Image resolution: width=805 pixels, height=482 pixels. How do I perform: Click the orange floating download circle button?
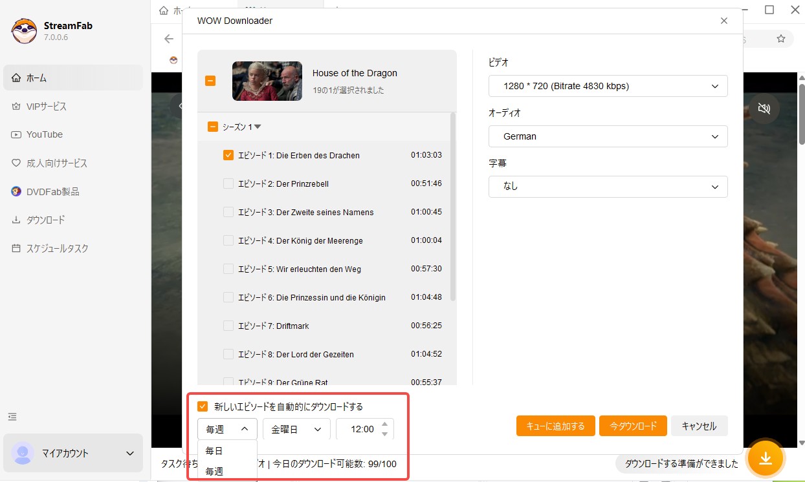tap(766, 458)
